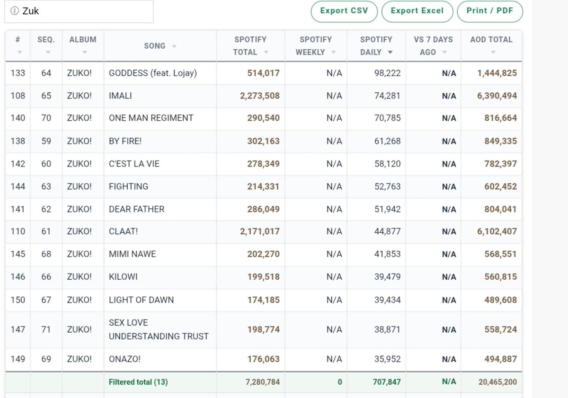The height and width of the screenshot is (398, 568).
Task: Export table with Export CSV button
Action: pos(344,11)
